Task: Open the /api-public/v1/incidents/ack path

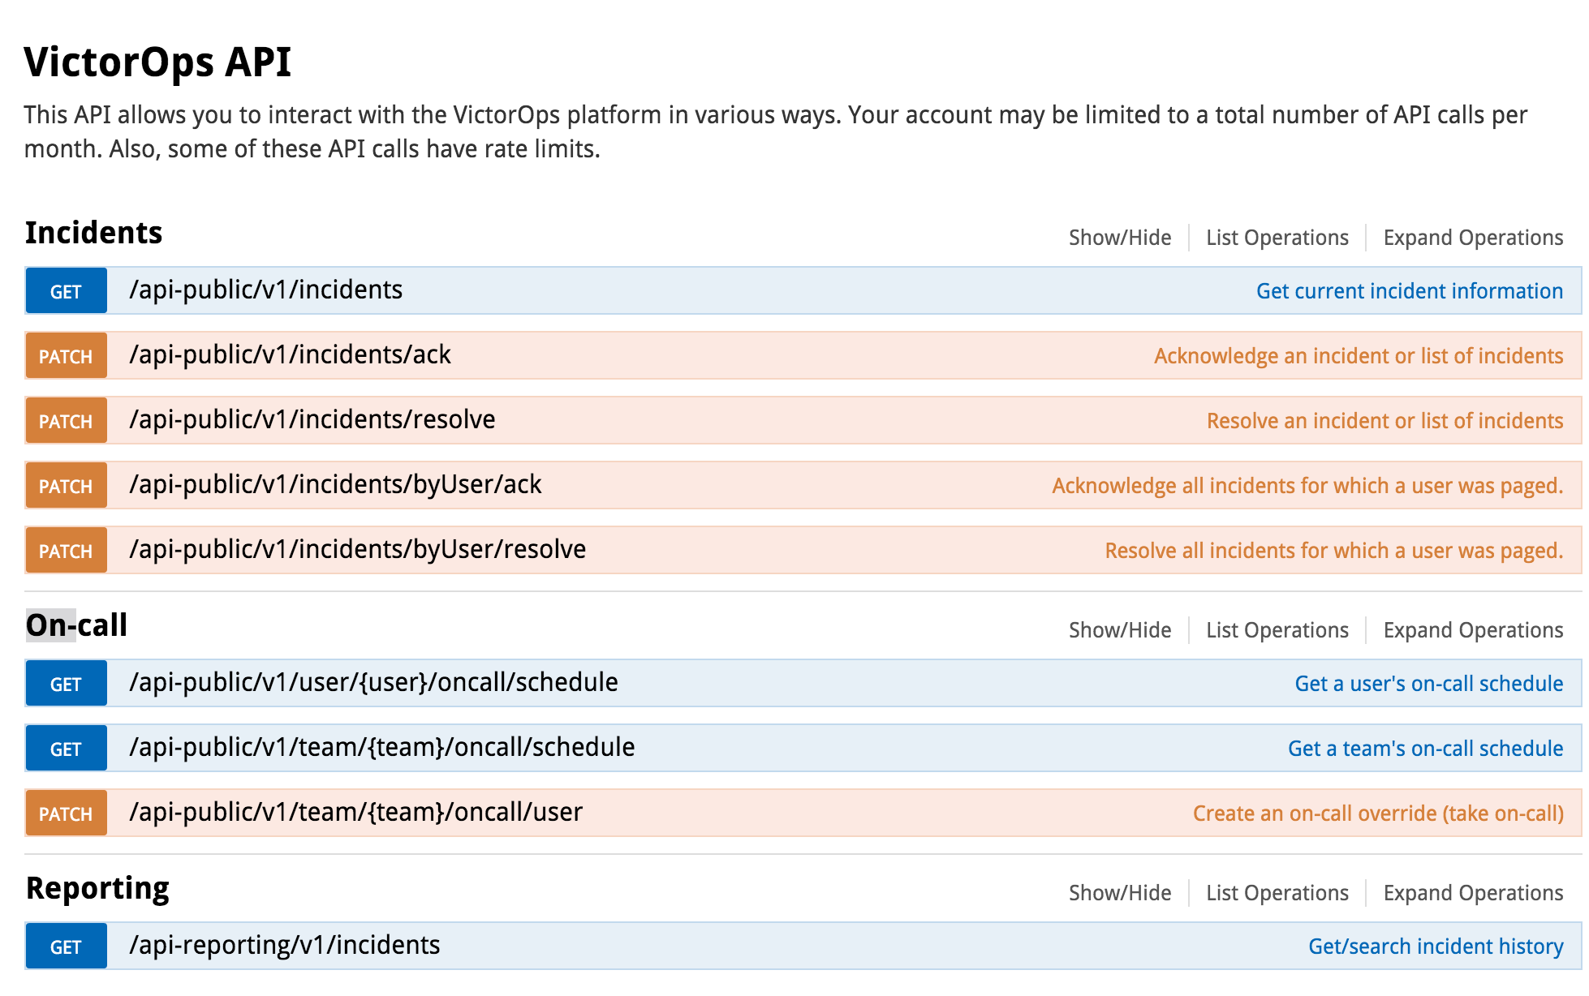Action: tap(290, 355)
